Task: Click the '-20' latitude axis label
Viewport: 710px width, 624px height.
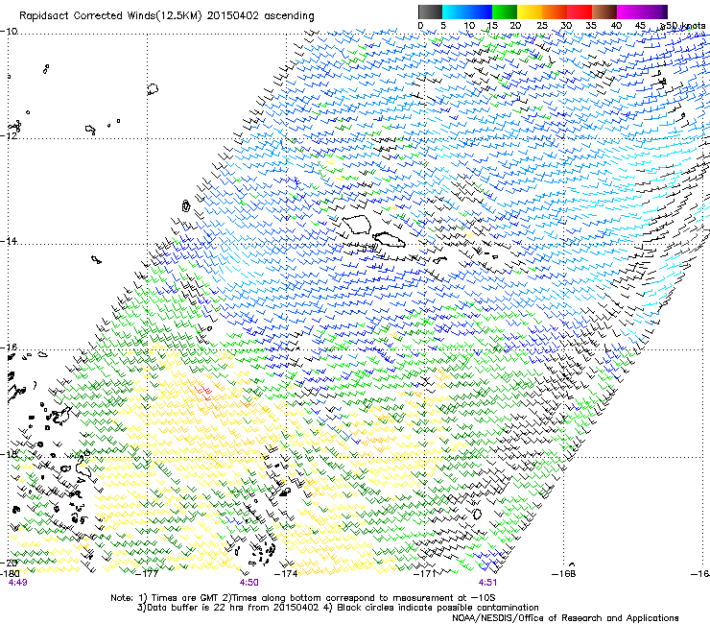Action: coord(9,563)
